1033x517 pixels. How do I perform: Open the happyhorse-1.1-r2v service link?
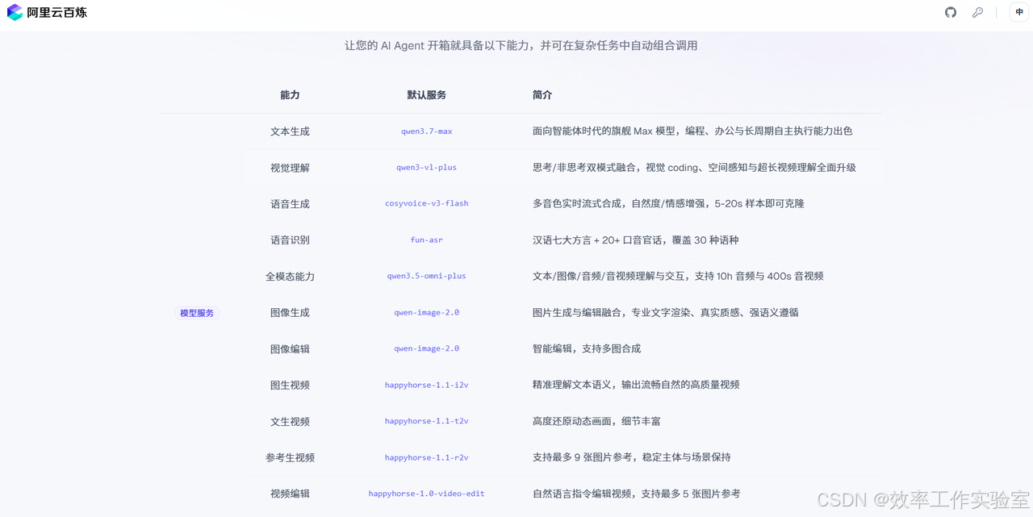point(426,457)
